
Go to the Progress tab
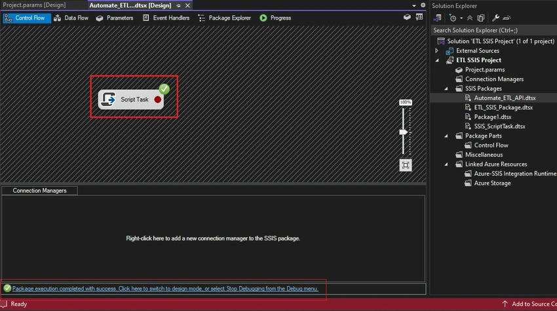click(x=275, y=18)
